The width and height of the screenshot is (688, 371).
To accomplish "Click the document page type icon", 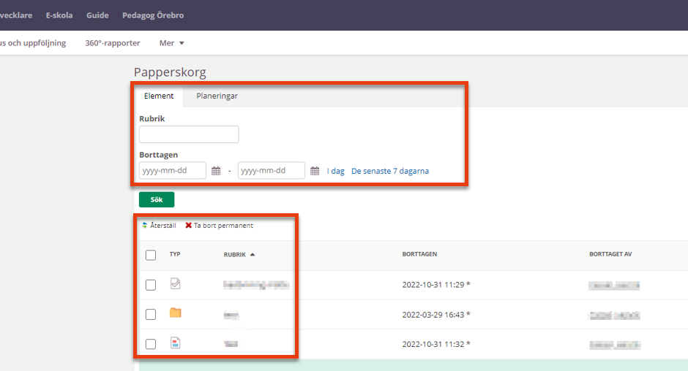I will pyautogui.click(x=175, y=343).
